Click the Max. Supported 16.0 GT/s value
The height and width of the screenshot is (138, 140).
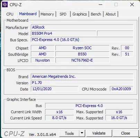click(119, 118)
